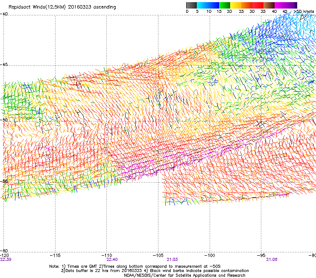
Task: Click the longitude label '-95'
Action: (x=261, y=255)
